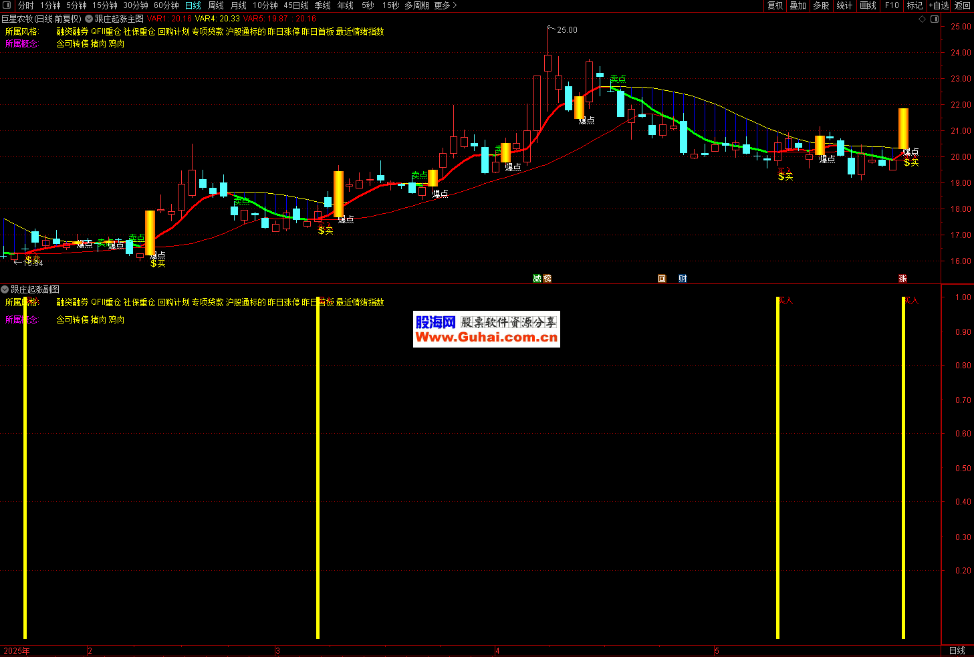
Task: Select the 5秒 period
Action: tap(368, 5)
